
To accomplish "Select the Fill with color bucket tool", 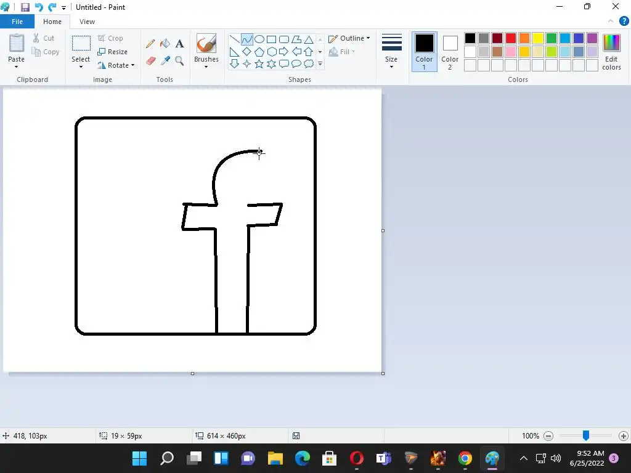I will click(x=165, y=44).
